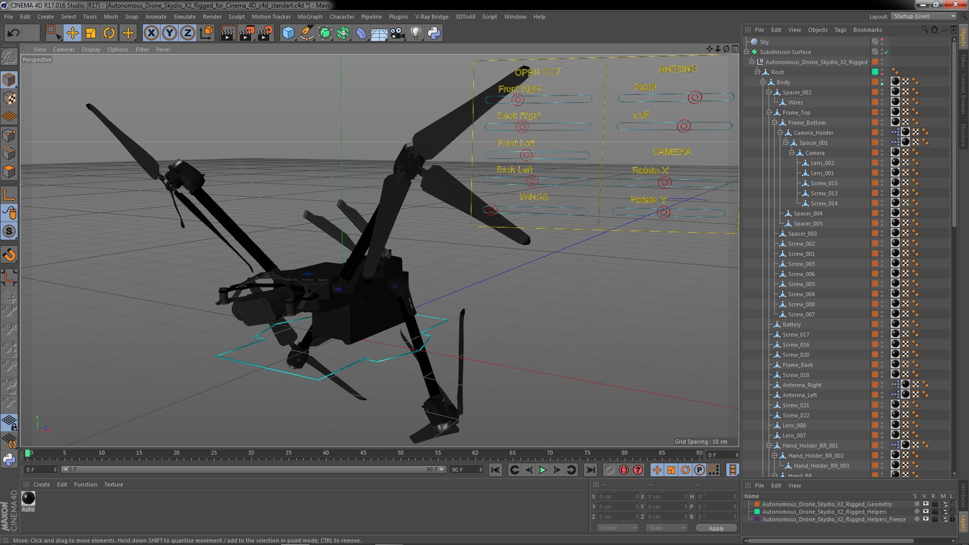The image size is (969, 545).
Task: Click the Rotate X slider handle
Action: [x=665, y=183]
